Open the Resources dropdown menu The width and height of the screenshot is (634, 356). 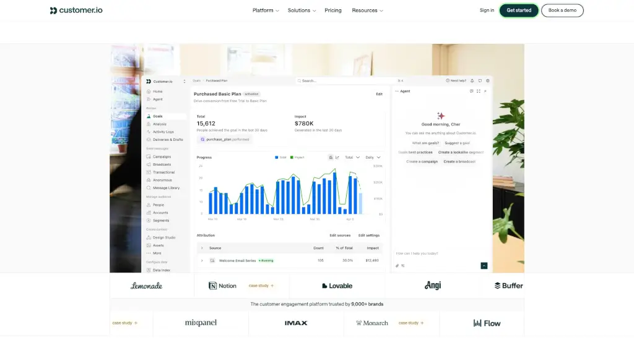pos(368,11)
